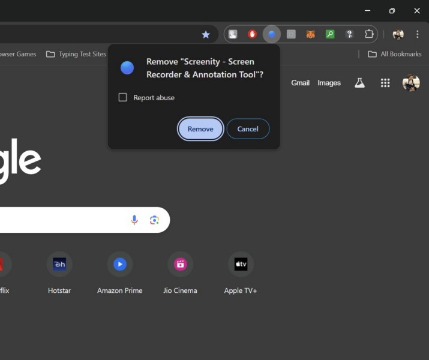Go to Gmail link
The image size is (429, 360).
tap(300, 83)
